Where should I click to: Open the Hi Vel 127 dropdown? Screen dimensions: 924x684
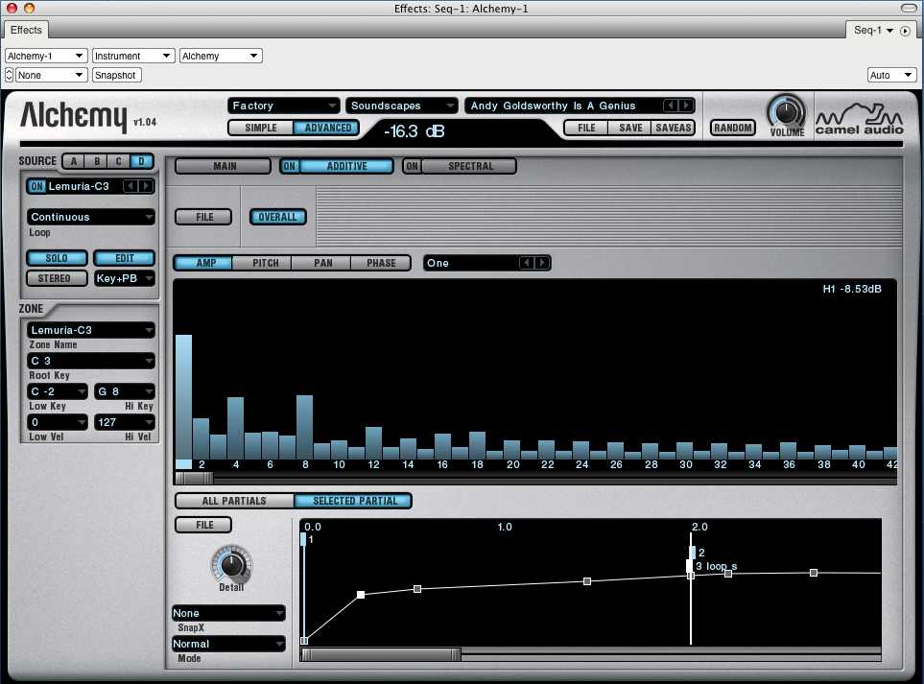click(x=125, y=422)
